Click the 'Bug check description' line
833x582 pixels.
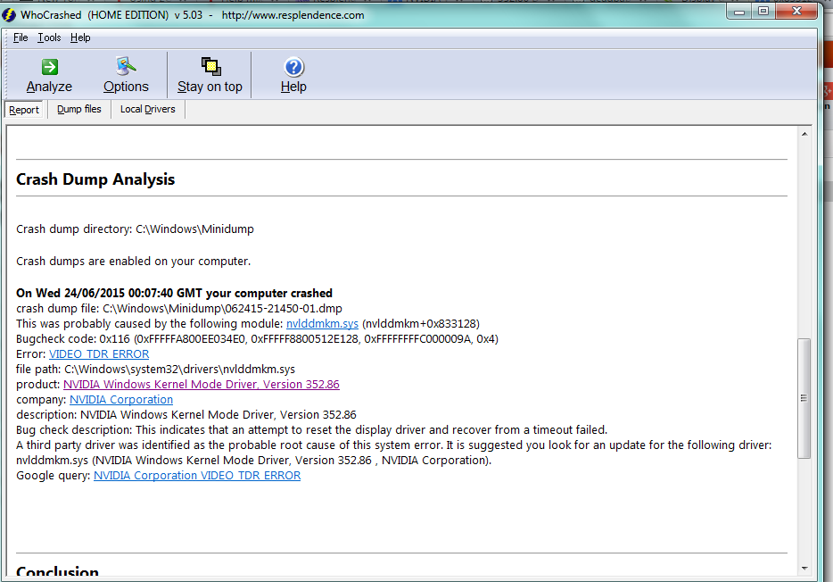(311, 430)
